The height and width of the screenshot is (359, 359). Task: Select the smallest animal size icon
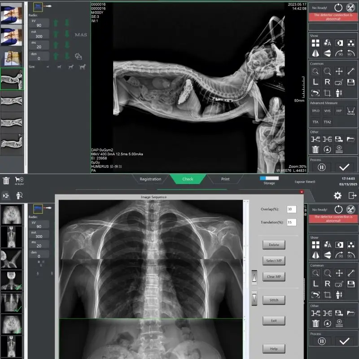[x=48, y=67]
